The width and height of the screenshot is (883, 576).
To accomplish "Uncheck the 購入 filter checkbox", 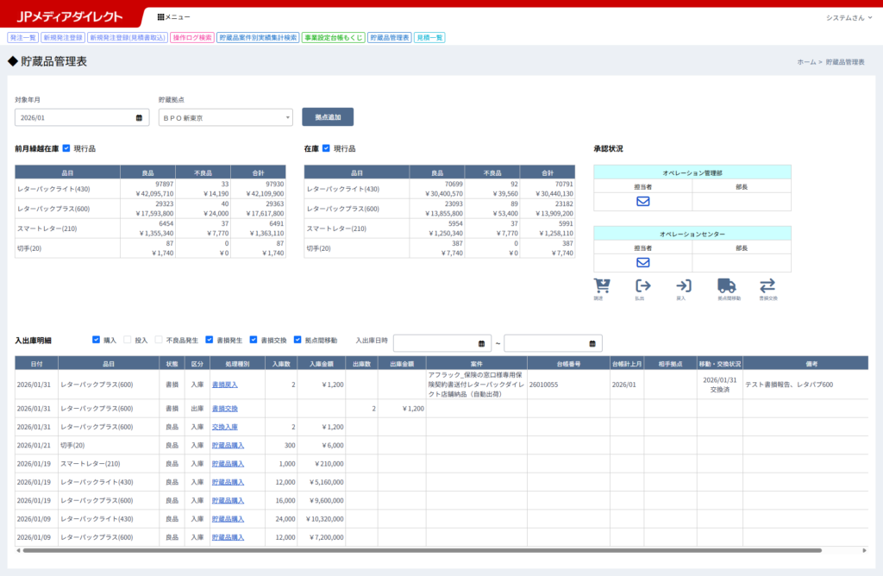I will coord(97,340).
